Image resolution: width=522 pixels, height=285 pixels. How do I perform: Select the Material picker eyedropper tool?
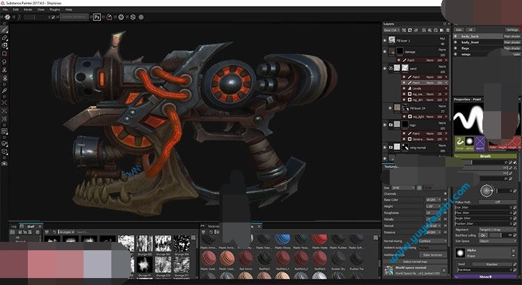pyautogui.click(x=4, y=90)
